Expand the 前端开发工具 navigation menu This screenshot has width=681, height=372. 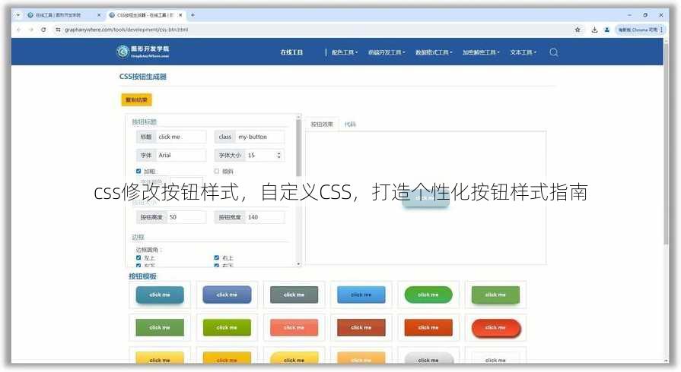(387, 52)
